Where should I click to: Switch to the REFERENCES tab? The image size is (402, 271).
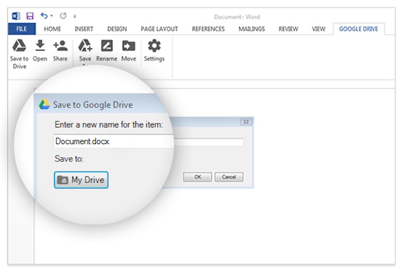tap(208, 29)
